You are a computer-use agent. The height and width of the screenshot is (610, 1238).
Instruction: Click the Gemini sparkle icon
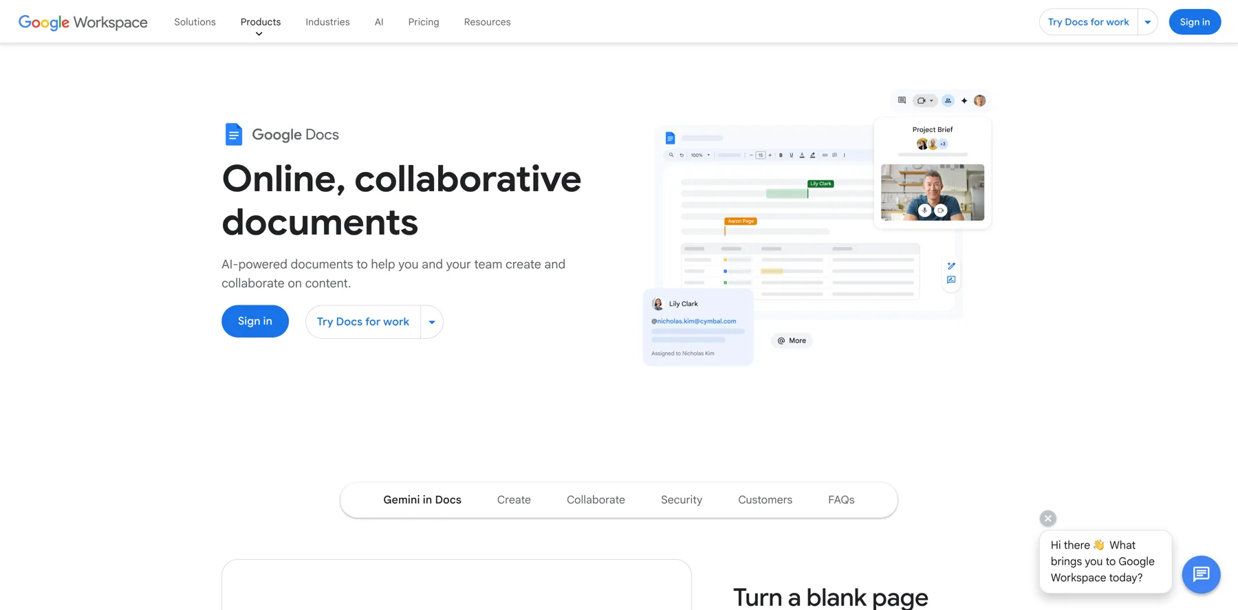(x=964, y=100)
